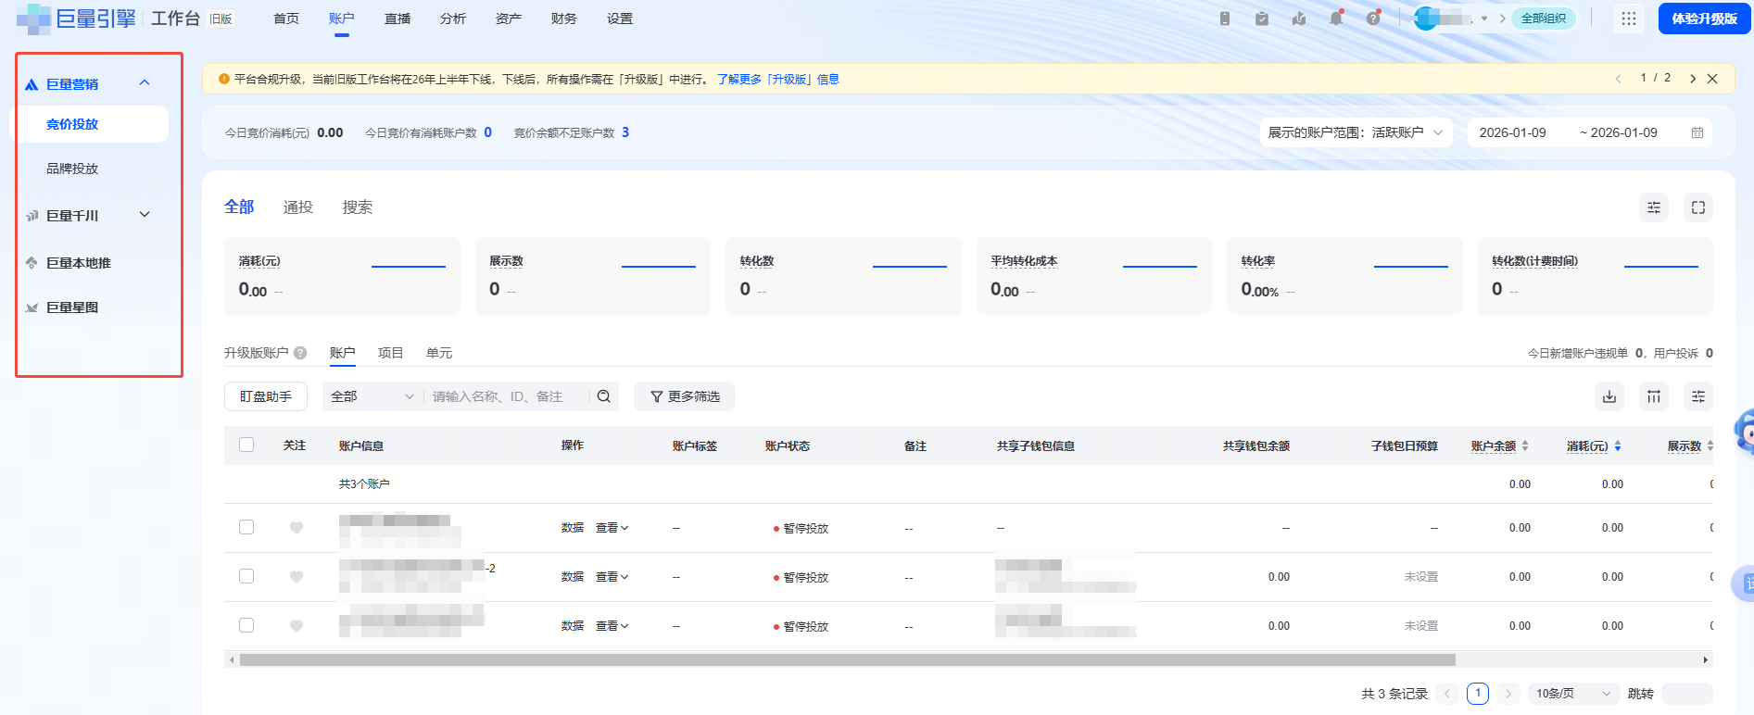The image size is (1754, 715).
Task: Click the download export icon above table
Action: [x=1609, y=396]
